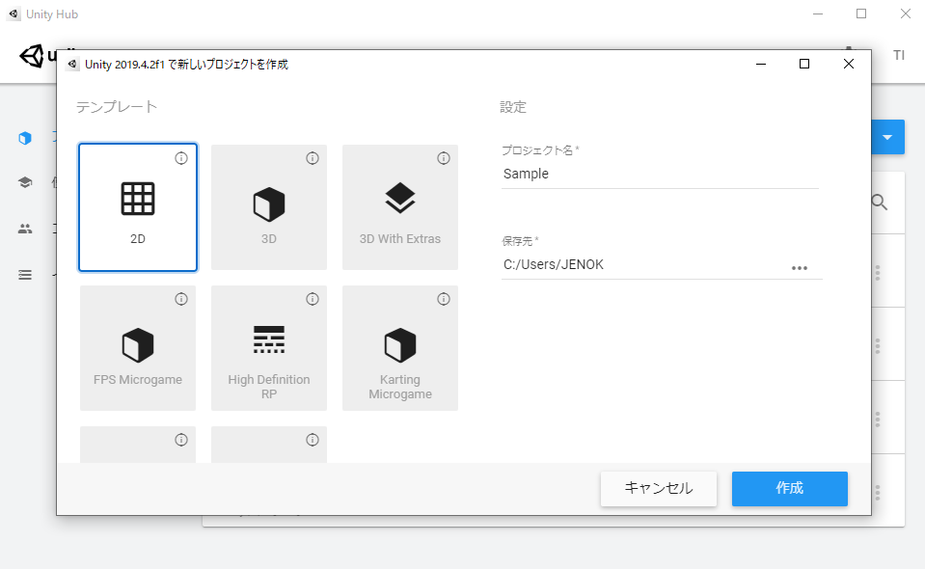
Task: Click the Sample project name field
Action: coord(660,174)
